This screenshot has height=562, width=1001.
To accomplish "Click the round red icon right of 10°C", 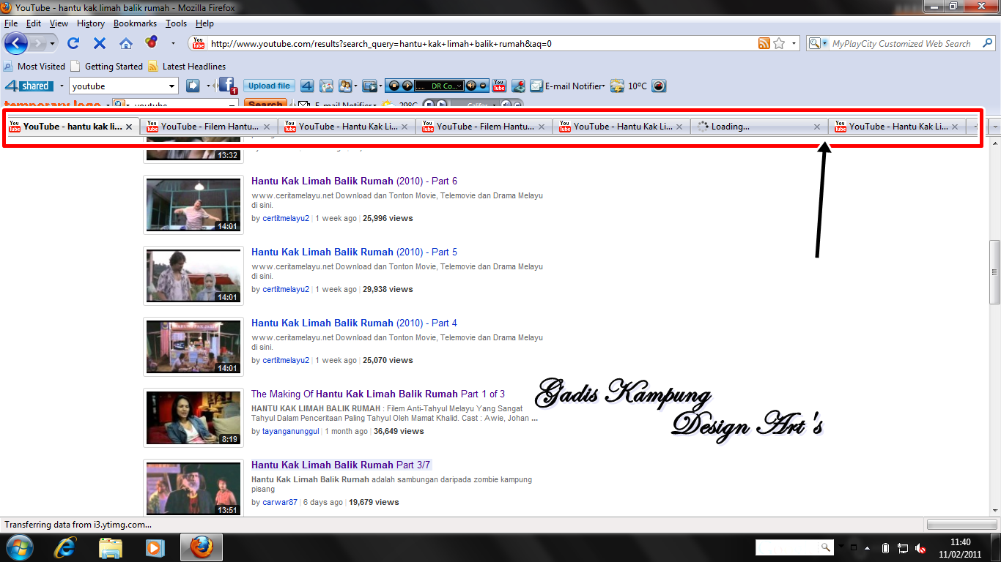I will coord(659,86).
